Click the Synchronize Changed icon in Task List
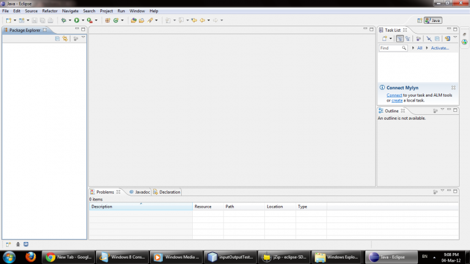 point(447,38)
